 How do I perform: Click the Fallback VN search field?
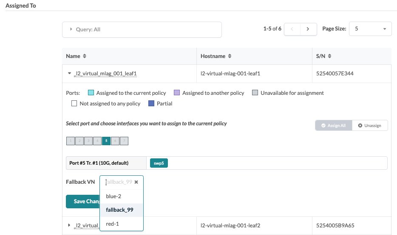(118, 182)
